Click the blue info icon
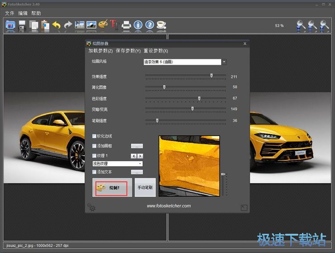Viewport: 335px width, 253px height. (138, 25)
